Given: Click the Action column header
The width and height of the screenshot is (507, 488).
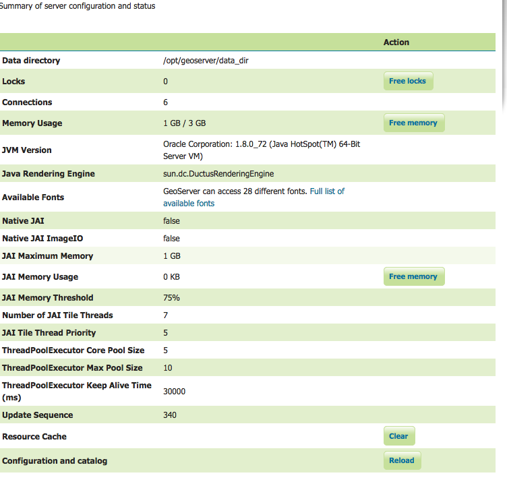Looking at the screenshot, I should [x=396, y=42].
